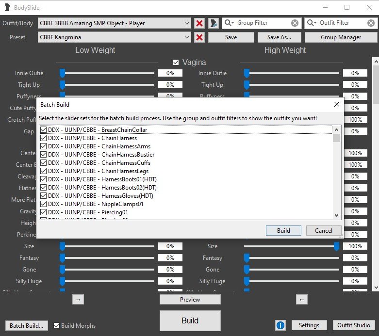Open the blue info about icon
Image resolution: width=379 pixels, height=336 pixels.
280,325
